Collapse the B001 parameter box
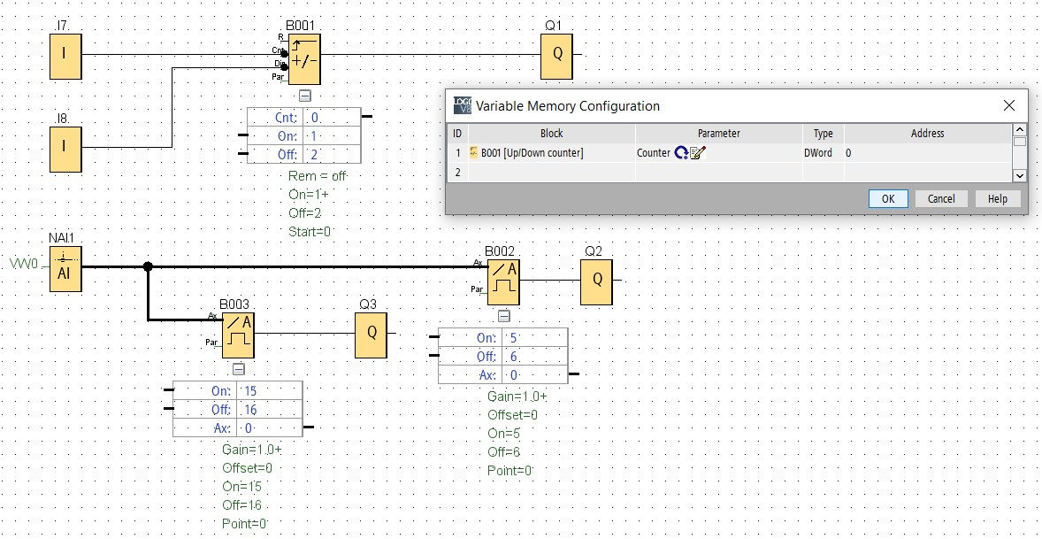Viewport: 1042px width, 539px height. click(304, 96)
